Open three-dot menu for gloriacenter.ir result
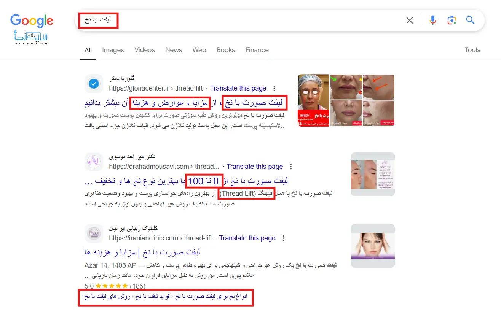501x316 pixels. (x=274, y=88)
